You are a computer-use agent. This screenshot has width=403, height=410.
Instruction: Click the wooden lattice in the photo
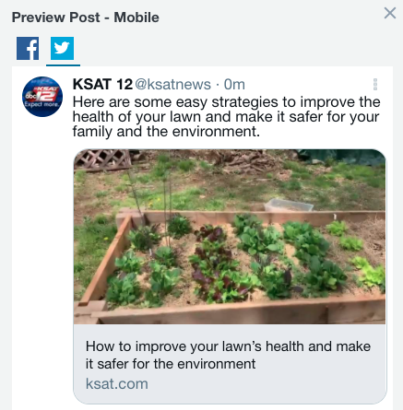pos(103,159)
